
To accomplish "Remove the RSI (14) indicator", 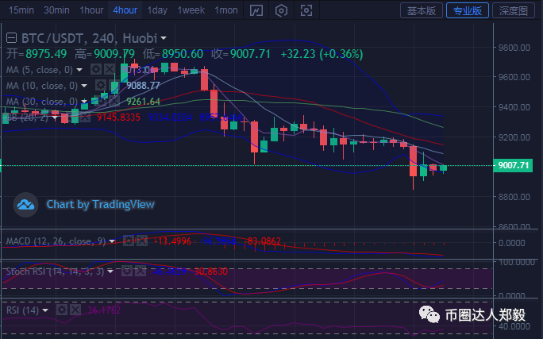I will click(x=75, y=310).
